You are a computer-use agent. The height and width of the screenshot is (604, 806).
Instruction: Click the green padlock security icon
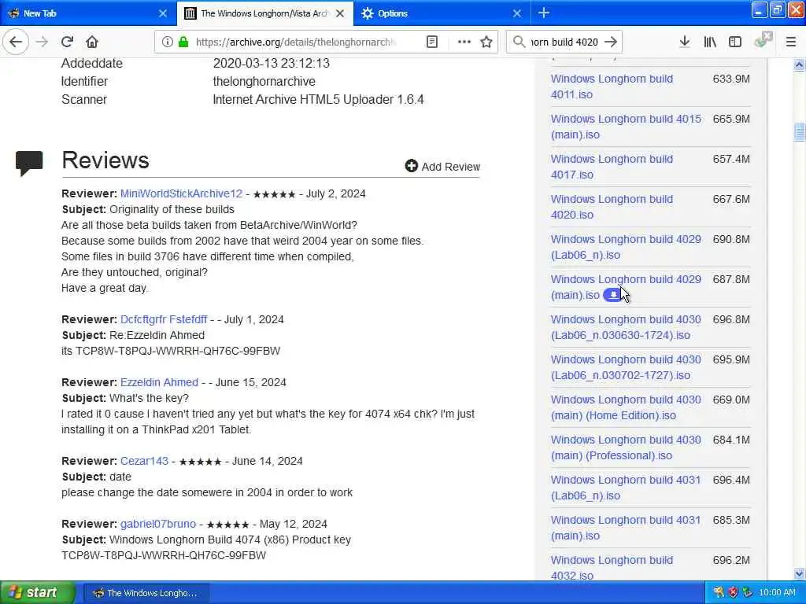(183, 42)
